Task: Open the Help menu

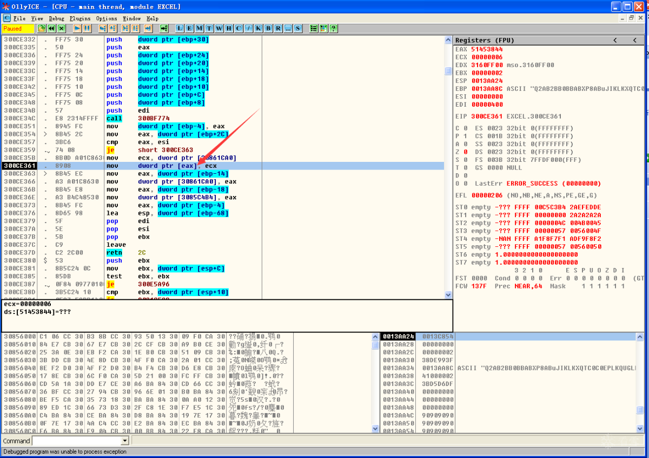Action: coord(153,18)
